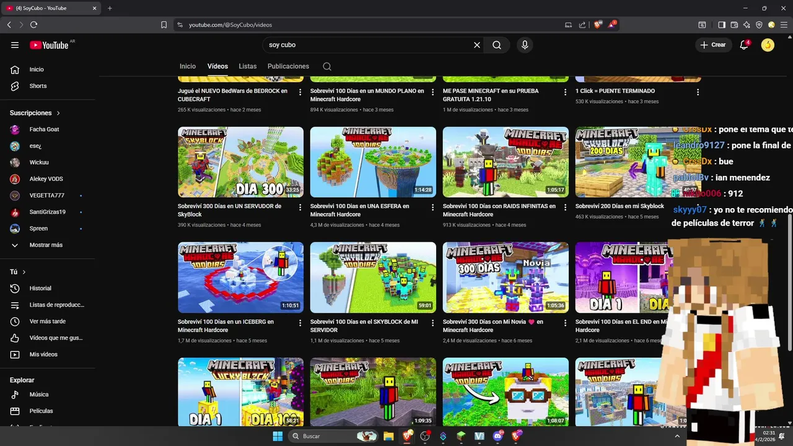Open options for the SERVUDOR de SkyBlock video

tap(300, 207)
